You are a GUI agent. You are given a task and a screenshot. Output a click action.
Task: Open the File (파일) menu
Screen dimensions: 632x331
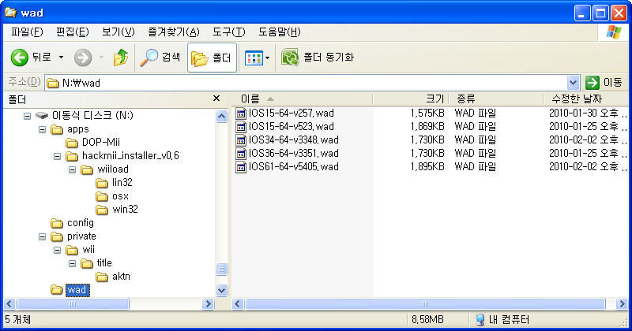click(27, 32)
